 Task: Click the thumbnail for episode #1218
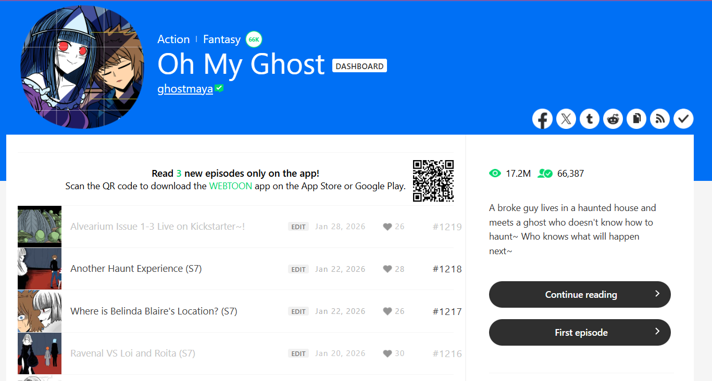pyautogui.click(x=40, y=269)
